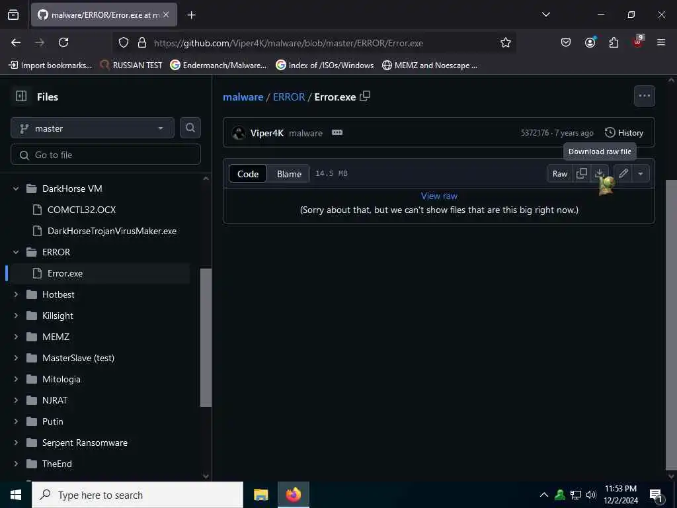Open the volume speaker tray icon
The height and width of the screenshot is (508, 677).
point(591,495)
